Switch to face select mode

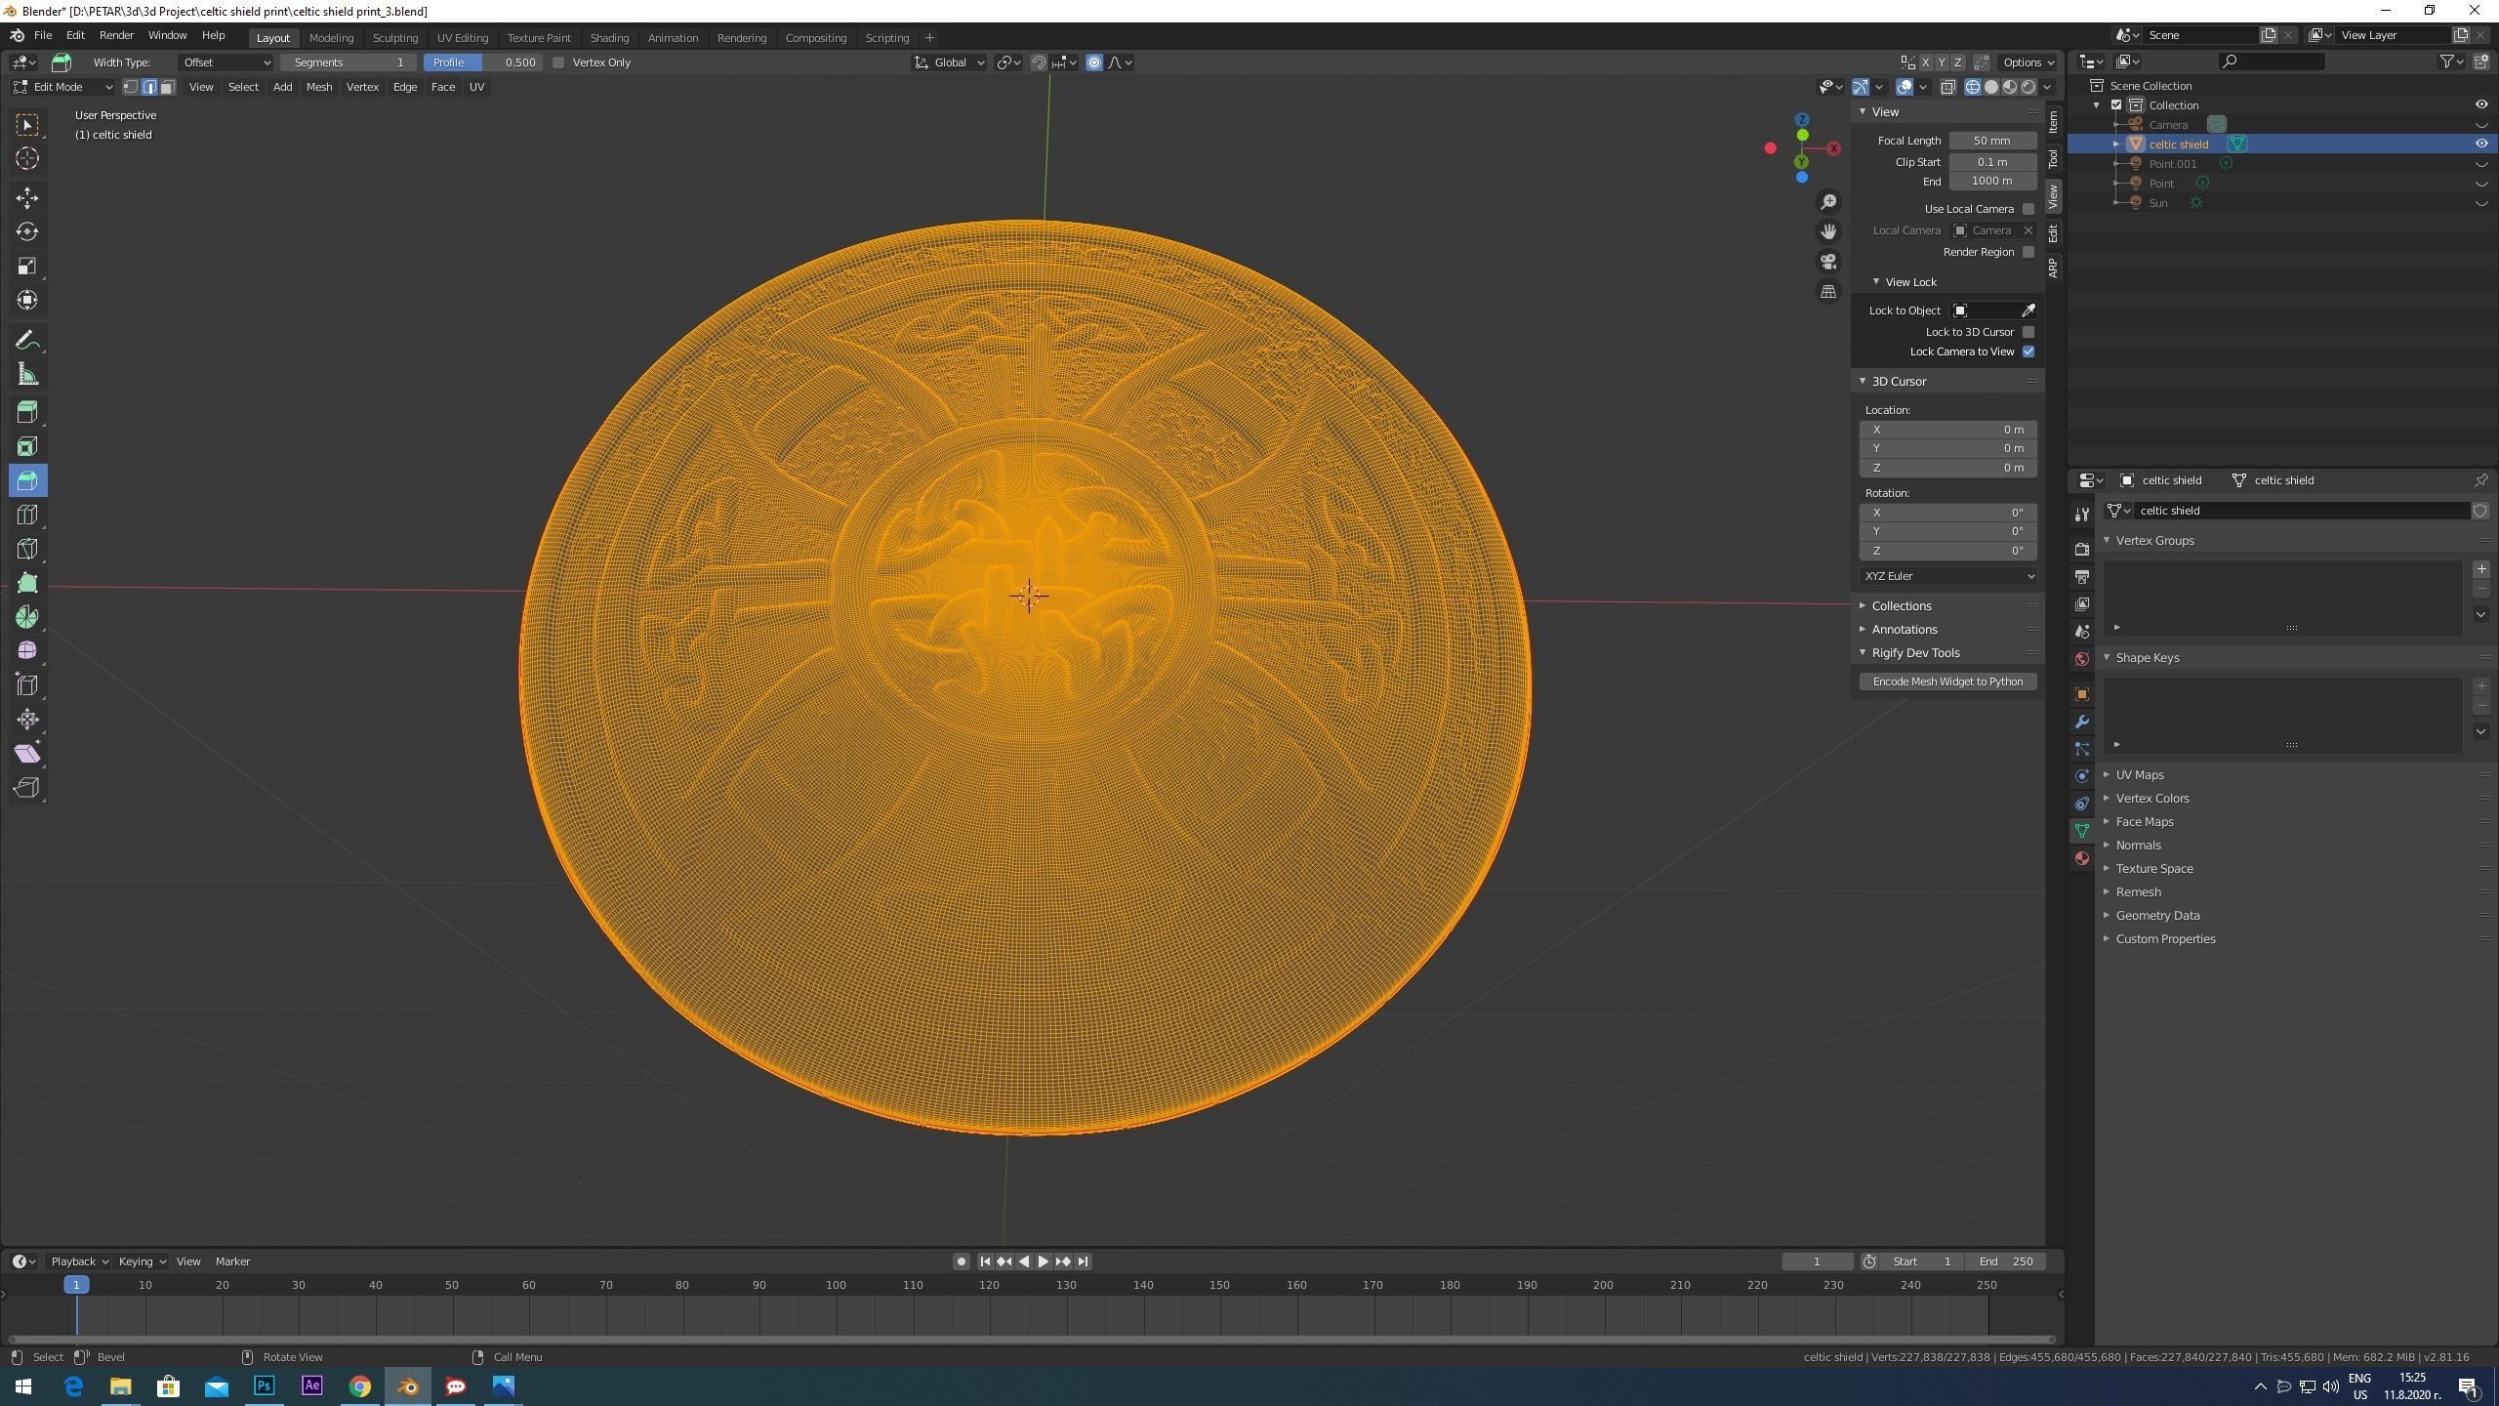[167, 87]
